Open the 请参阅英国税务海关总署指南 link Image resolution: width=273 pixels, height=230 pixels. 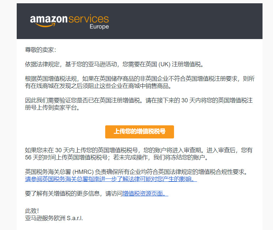[111, 179]
